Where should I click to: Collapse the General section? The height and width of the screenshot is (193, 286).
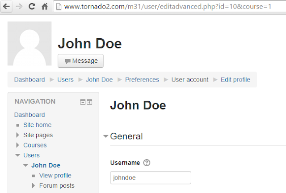click(x=106, y=136)
